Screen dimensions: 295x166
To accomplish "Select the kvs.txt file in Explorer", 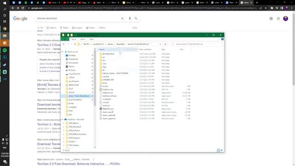I will click(105, 86).
